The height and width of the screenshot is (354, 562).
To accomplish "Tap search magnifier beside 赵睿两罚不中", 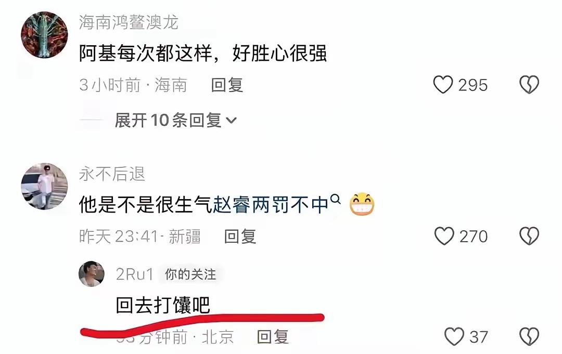I will (335, 199).
